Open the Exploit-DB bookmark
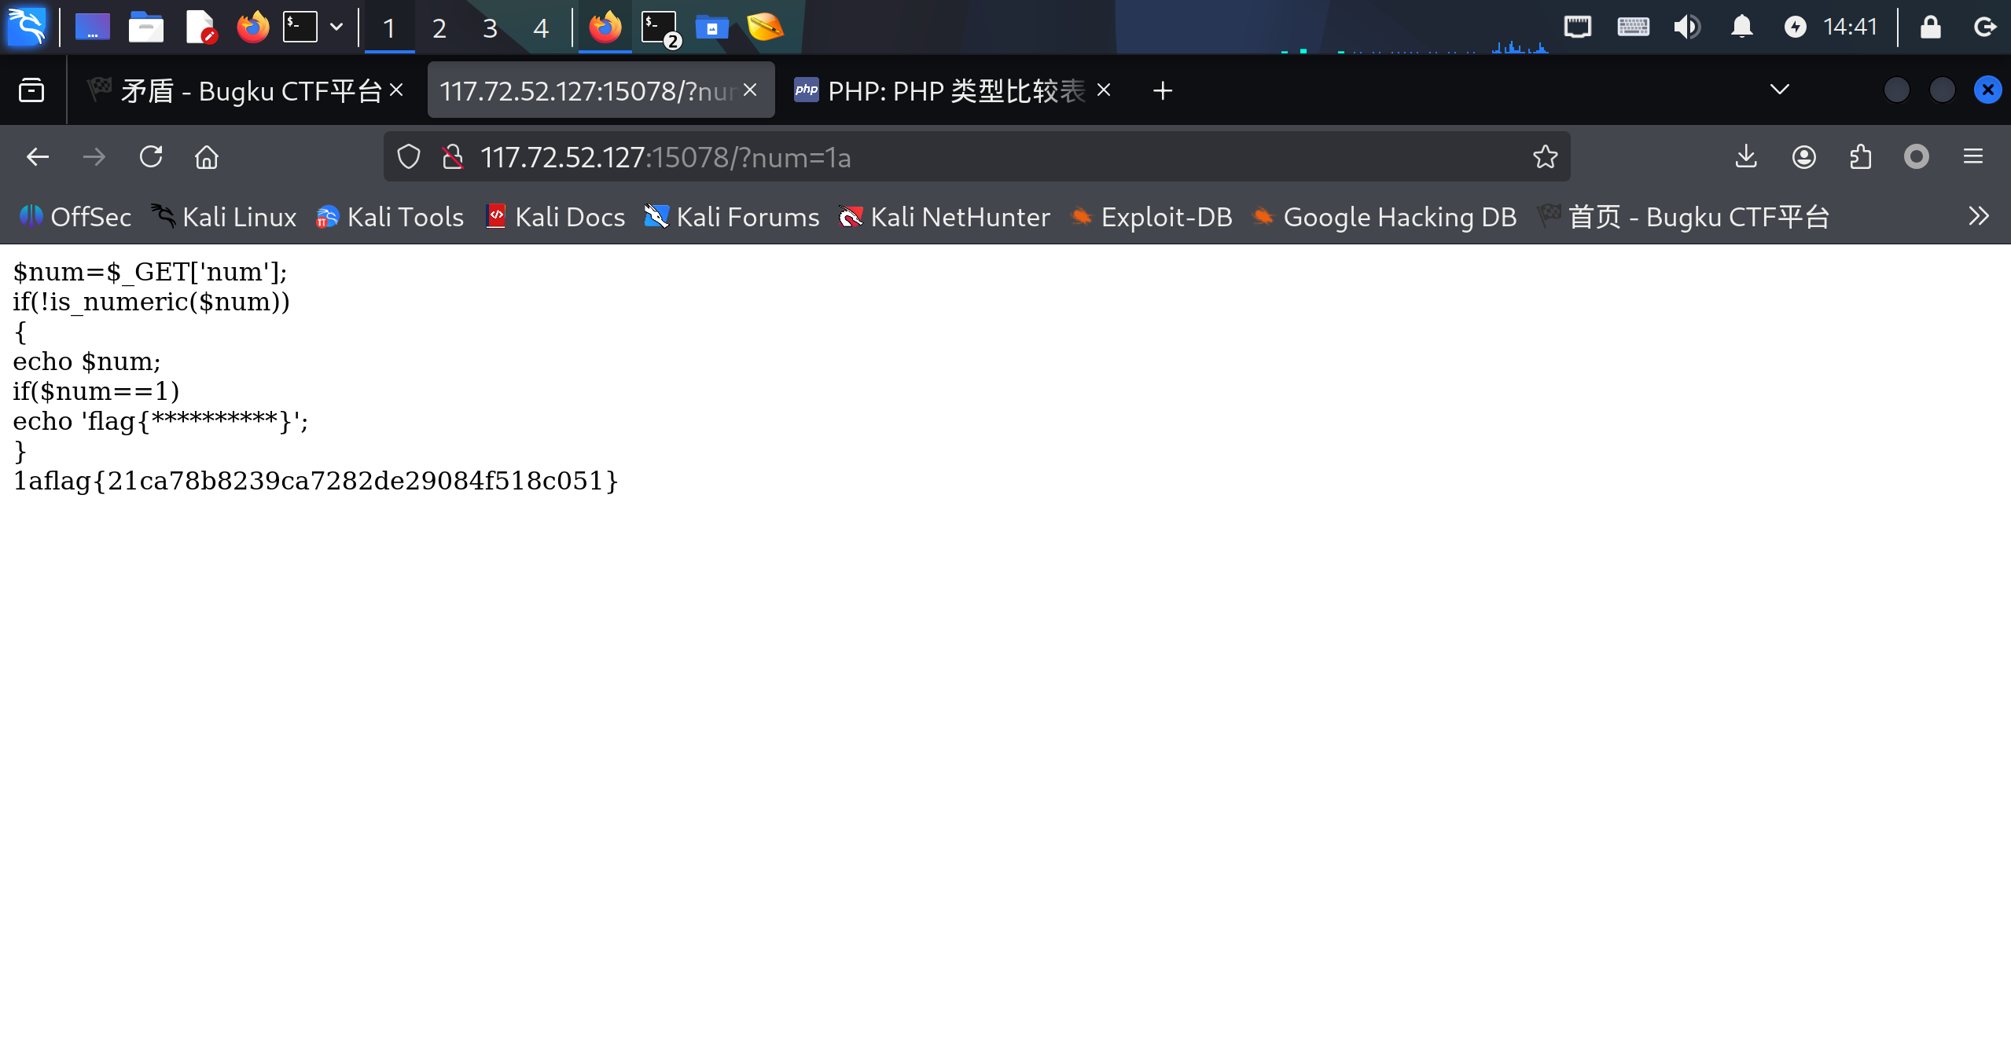Image resolution: width=2011 pixels, height=1056 pixels. pos(1152,217)
